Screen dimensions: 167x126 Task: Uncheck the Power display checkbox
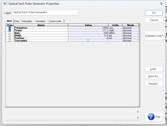(x=10, y=30)
